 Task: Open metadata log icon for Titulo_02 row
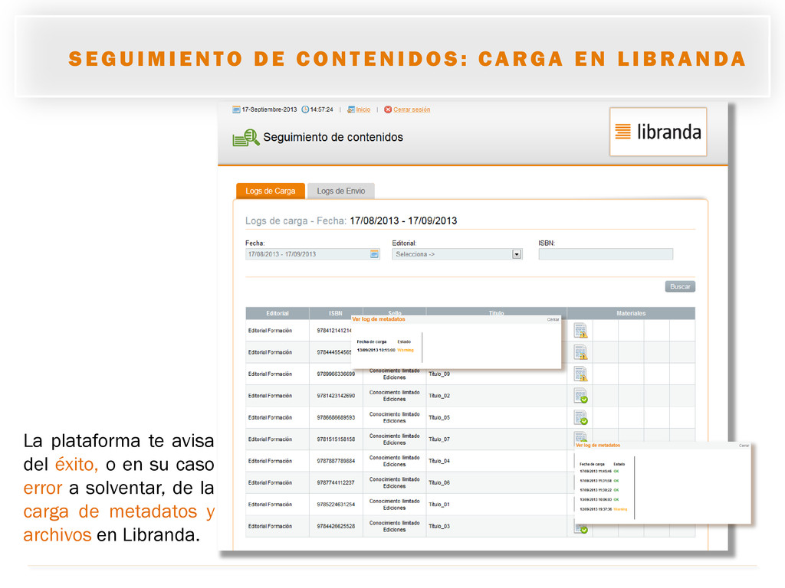[x=580, y=396]
